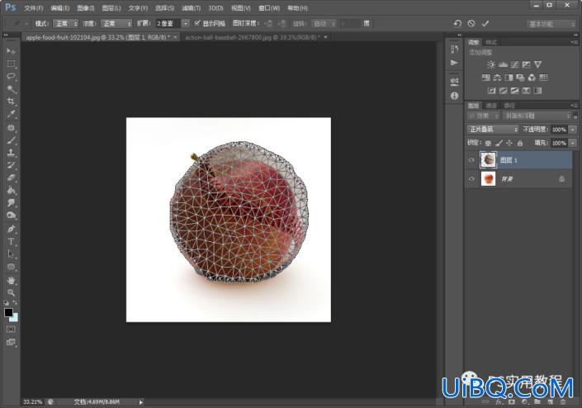582x408 pixels.
Task: Cancel the puppet warp
Action: [471, 23]
